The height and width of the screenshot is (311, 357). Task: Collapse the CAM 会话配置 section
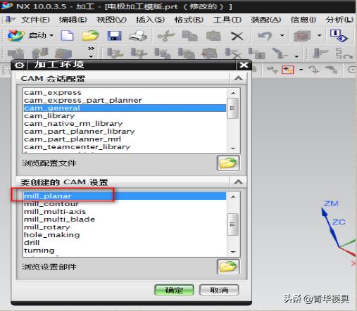coord(238,78)
